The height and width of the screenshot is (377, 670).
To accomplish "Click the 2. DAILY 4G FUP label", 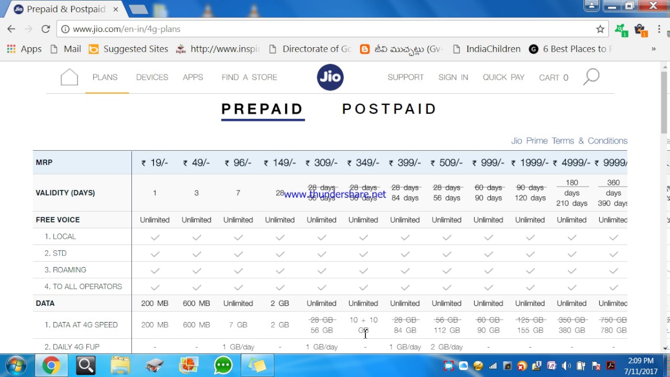I will click(x=72, y=347).
